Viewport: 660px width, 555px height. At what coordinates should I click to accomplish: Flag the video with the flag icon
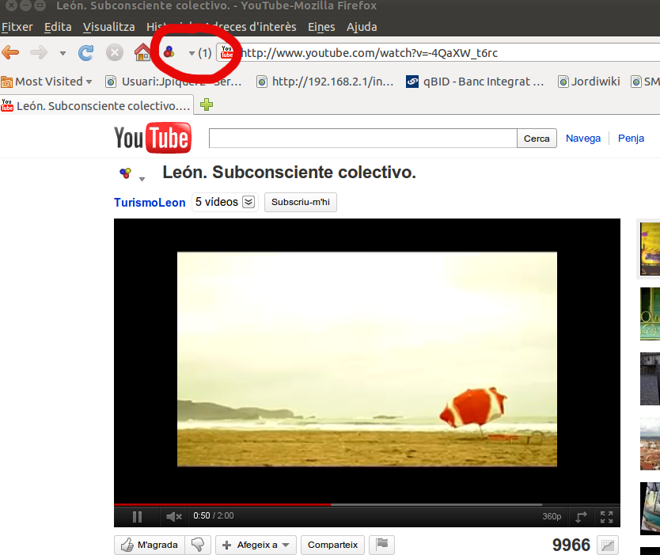381,545
